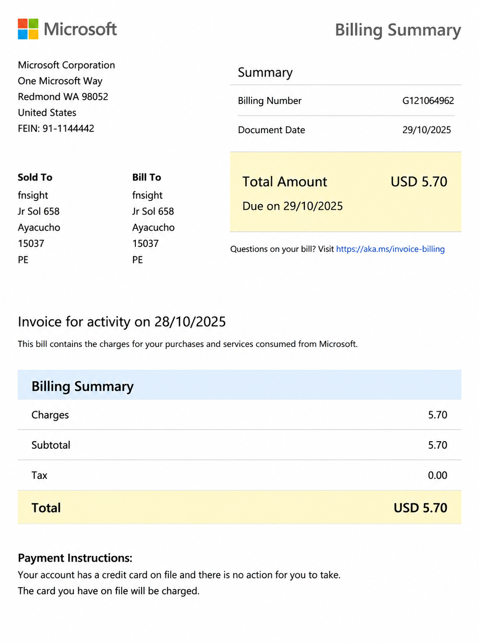Click the 0.00 tax value
Screen dimensions: 479x643
tap(437, 475)
